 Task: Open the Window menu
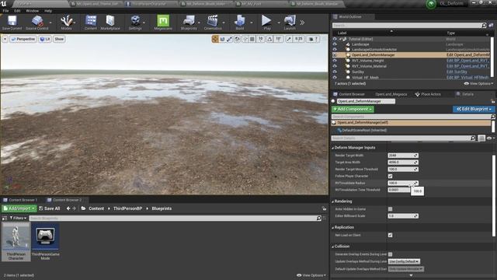tap(33, 11)
